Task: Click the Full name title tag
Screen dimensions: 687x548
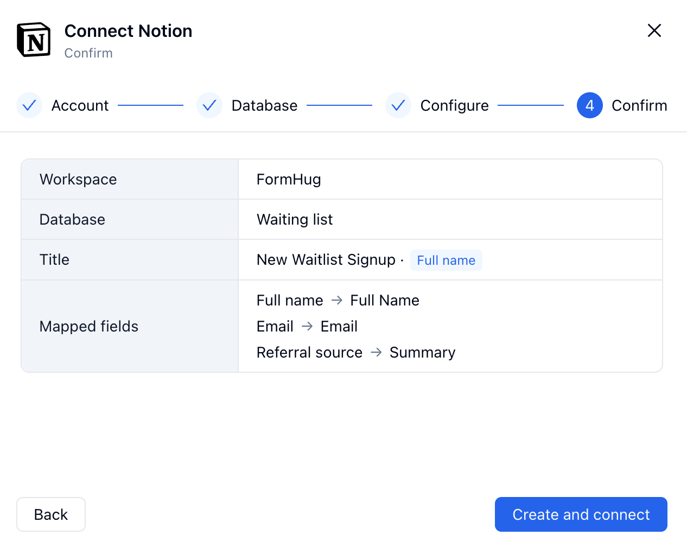Action: pyautogui.click(x=446, y=260)
